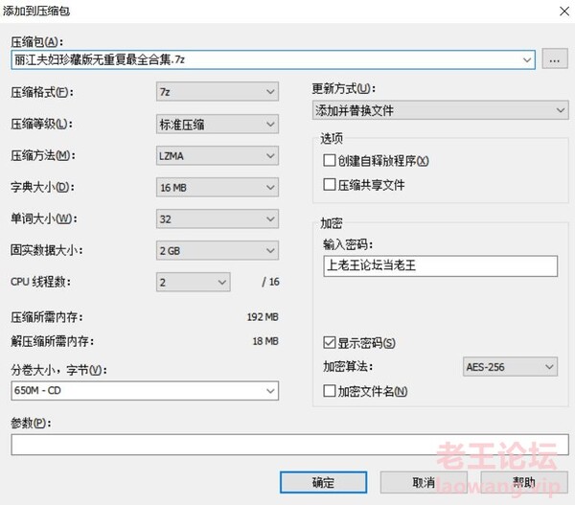
Task: Enable the 创建自释放程序 checkbox
Action: tap(330, 160)
